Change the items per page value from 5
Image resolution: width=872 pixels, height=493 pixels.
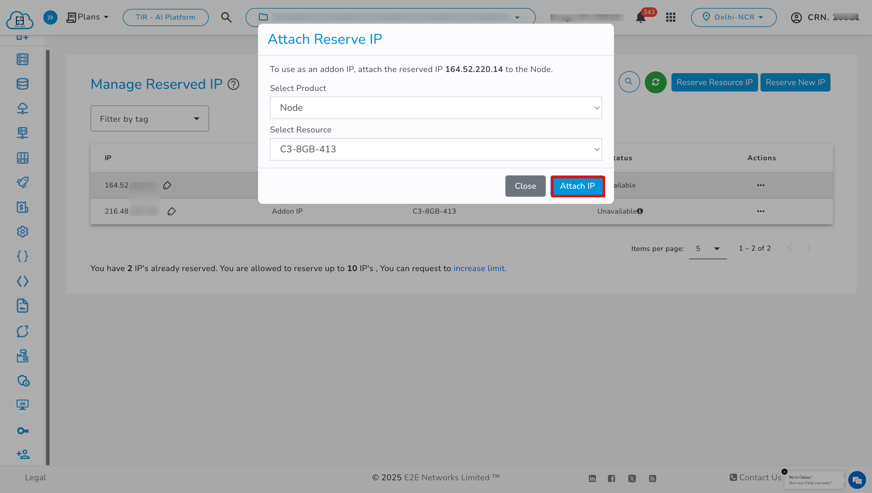click(x=707, y=249)
